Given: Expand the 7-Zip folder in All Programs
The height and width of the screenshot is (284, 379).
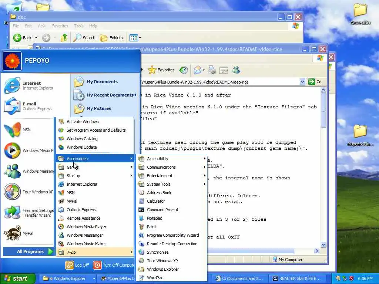Looking at the screenshot, I should (x=95, y=252).
